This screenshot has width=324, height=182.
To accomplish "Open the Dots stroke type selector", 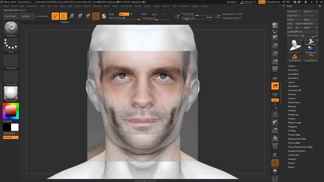I will click(11, 45).
